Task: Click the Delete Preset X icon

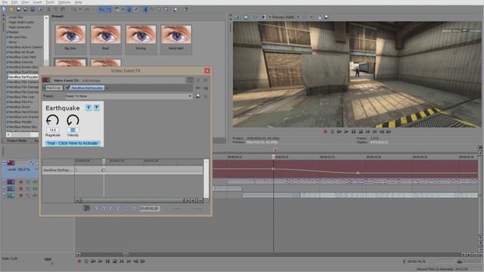Action: (x=205, y=96)
